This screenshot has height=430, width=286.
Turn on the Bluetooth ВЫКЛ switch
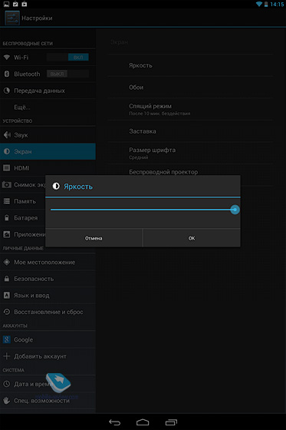coord(67,74)
